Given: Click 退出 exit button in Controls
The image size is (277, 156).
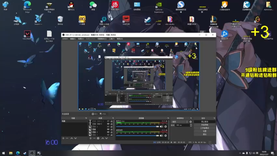Looking at the screenshot, I should [205, 135].
